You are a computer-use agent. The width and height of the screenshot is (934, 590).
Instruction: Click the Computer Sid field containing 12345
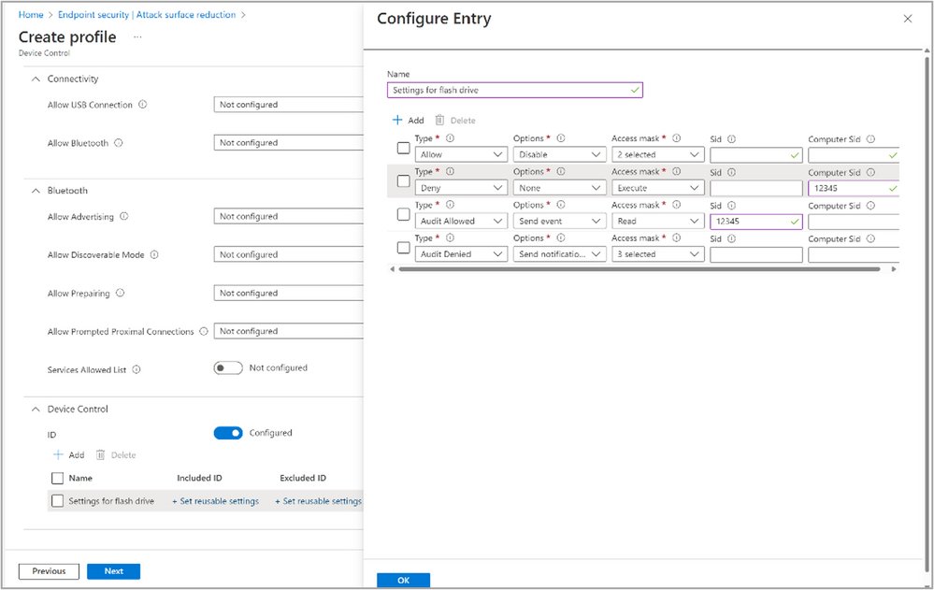(x=854, y=188)
